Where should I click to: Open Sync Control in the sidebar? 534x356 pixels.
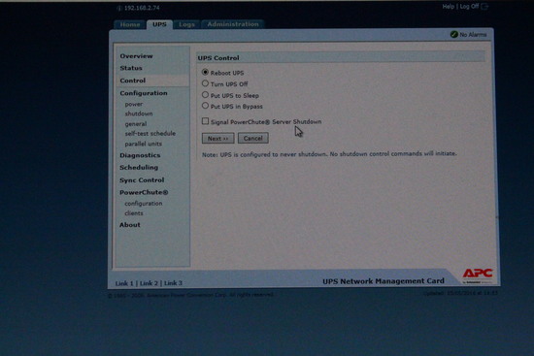(142, 180)
